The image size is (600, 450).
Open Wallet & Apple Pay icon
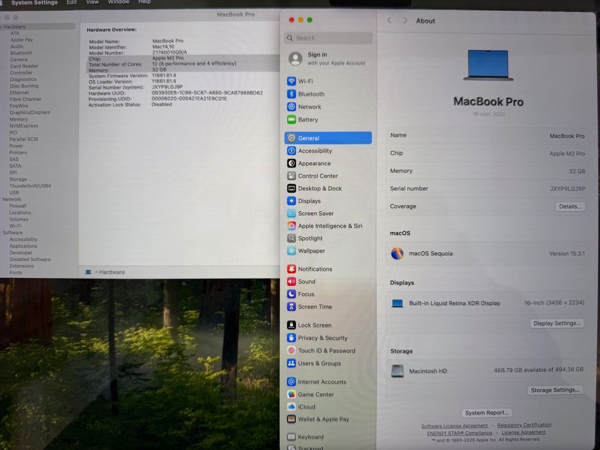pyautogui.click(x=291, y=419)
